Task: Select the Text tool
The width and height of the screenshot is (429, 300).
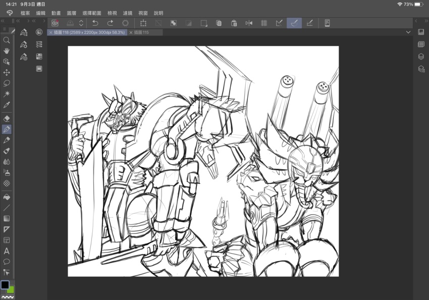Action: (x=7, y=251)
